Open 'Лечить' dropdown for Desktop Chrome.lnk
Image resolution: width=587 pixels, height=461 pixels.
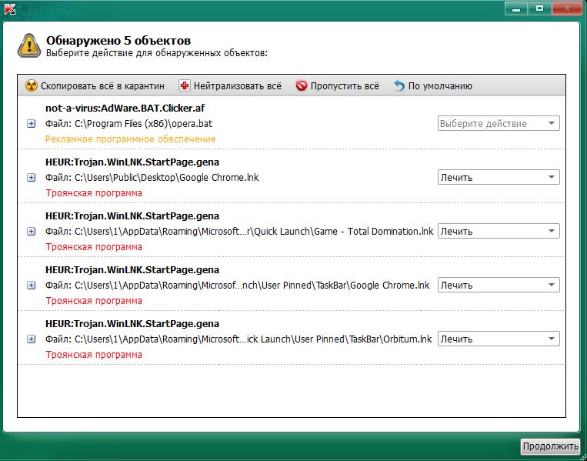(x=498, y=178)
